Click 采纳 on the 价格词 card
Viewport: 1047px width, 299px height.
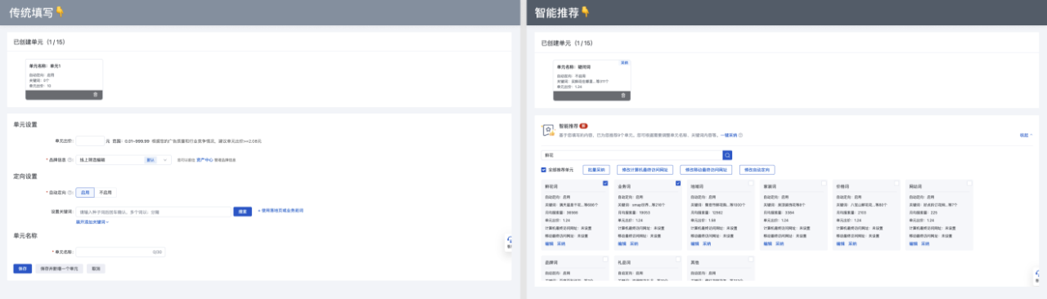[852, 243]
